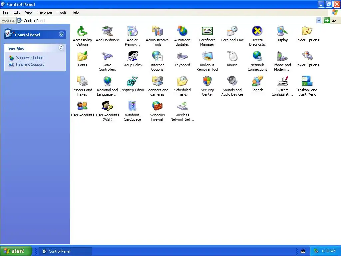Viewport: 341px width, 256px height.
Task: Launch the Registry Editor icon
Action: pos(132,84)
